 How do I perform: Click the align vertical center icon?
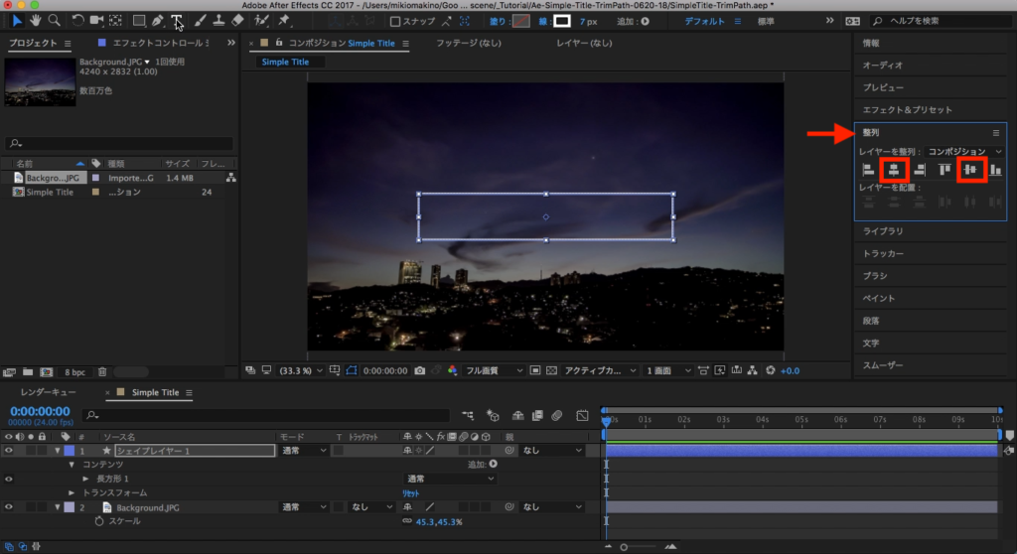pyautogui.click(x=970, y=170)
